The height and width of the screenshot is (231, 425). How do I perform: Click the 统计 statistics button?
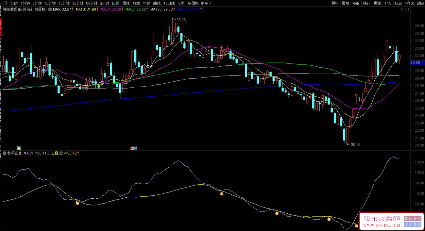(366, 3)
